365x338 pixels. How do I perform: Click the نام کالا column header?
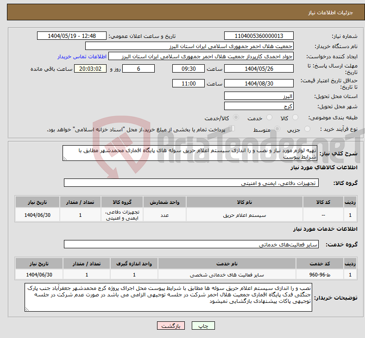coord(245,202)
